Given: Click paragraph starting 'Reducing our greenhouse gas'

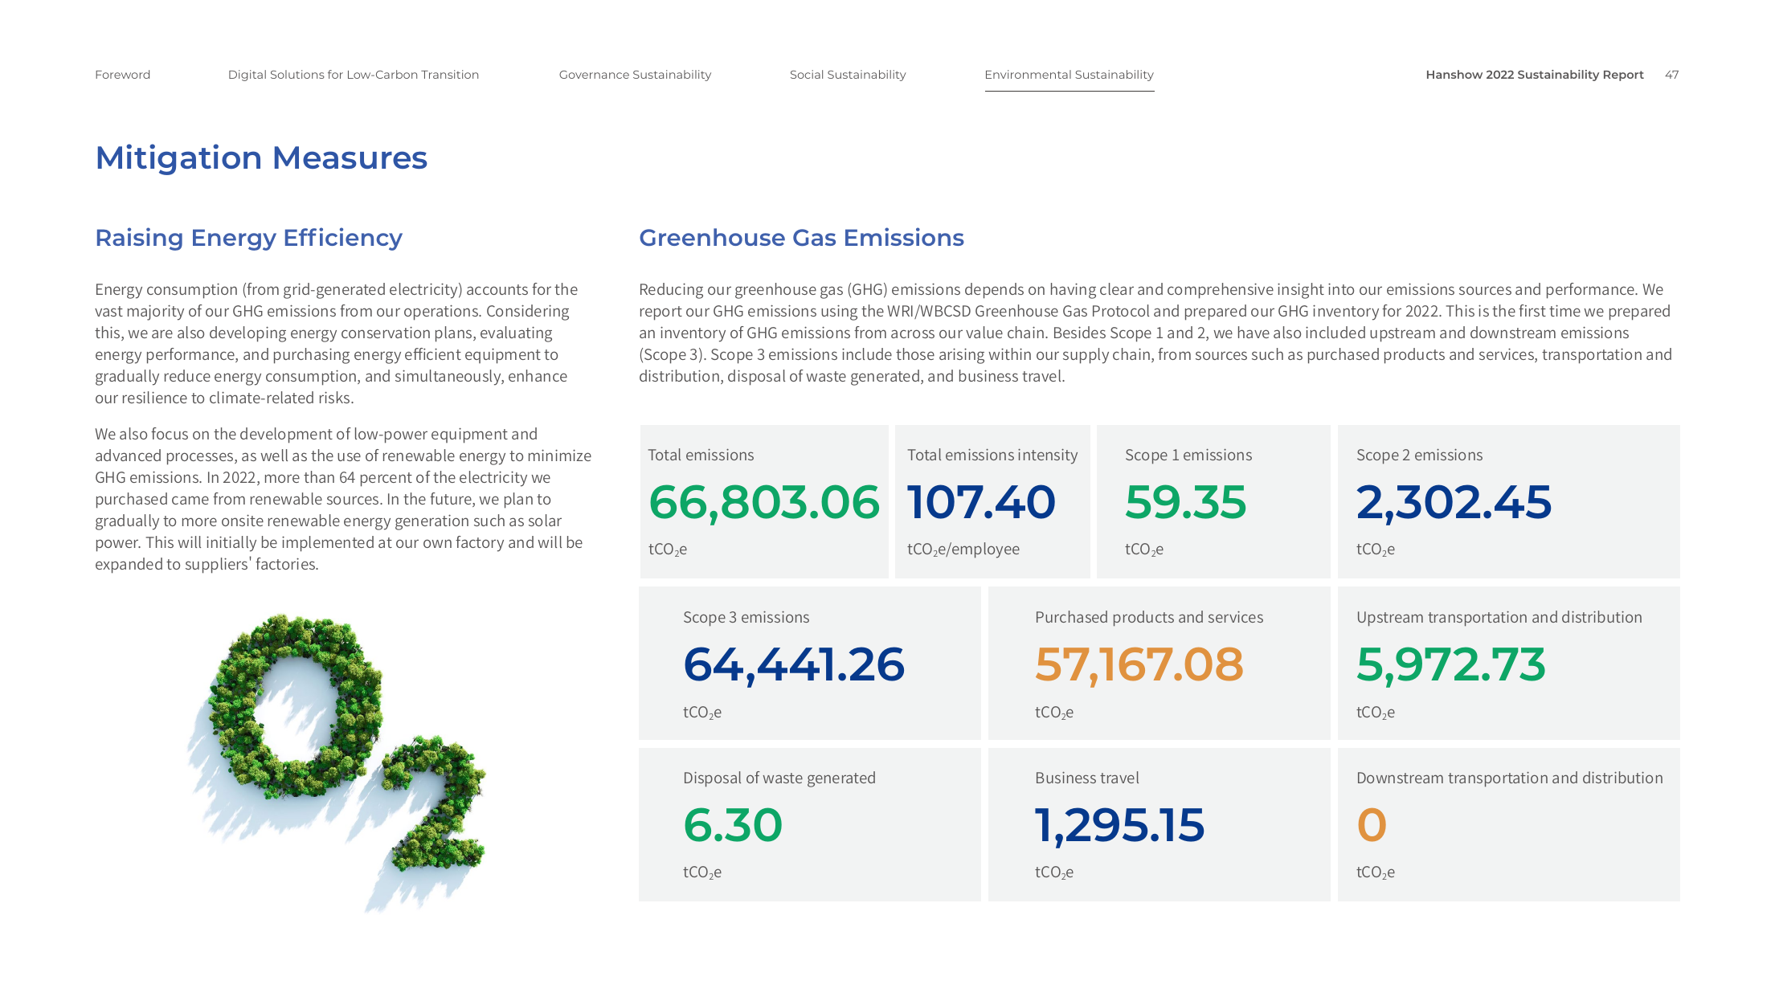Looking at the screenshot, I should (x=1155, y=333).
